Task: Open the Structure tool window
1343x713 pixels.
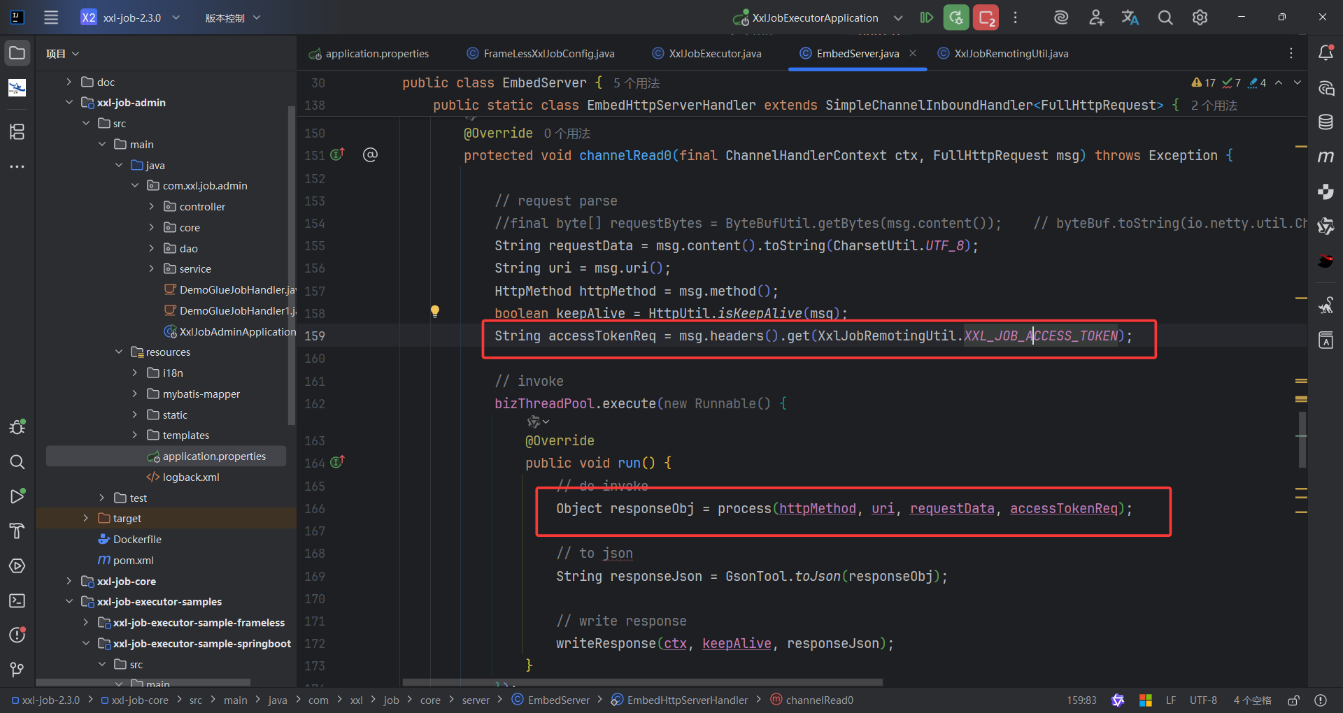Action: click(x=17, y=131)
